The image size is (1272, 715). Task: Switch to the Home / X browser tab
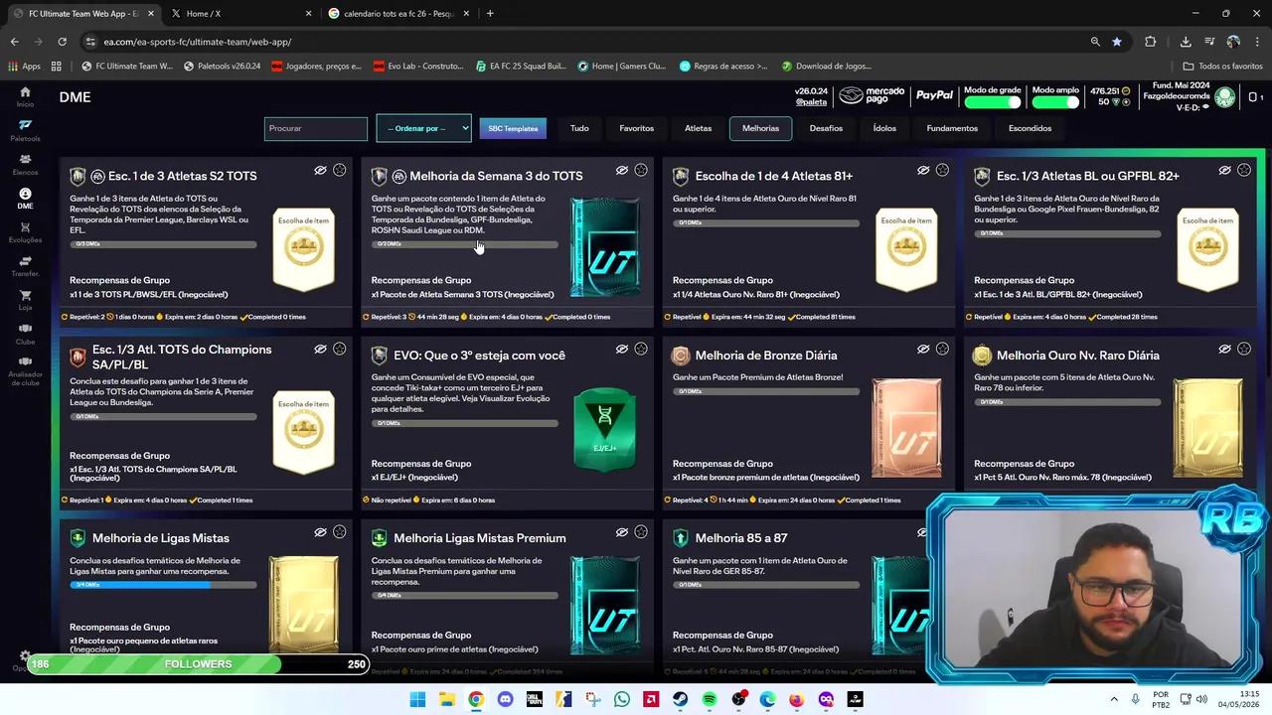pyautogui.click(x=238, y=13)
